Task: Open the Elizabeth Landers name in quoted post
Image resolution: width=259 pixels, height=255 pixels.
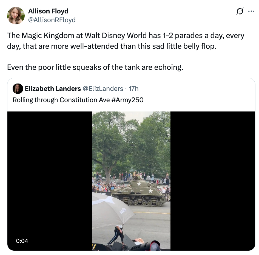Action: [x=53, y=88]
